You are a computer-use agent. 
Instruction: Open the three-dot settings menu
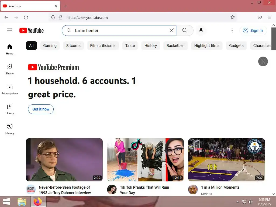point(232,30)
